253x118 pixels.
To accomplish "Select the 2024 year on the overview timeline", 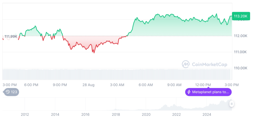I will point(207,114).
